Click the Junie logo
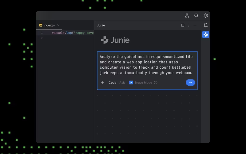This screenshot has height=154, width=246. 115,40
